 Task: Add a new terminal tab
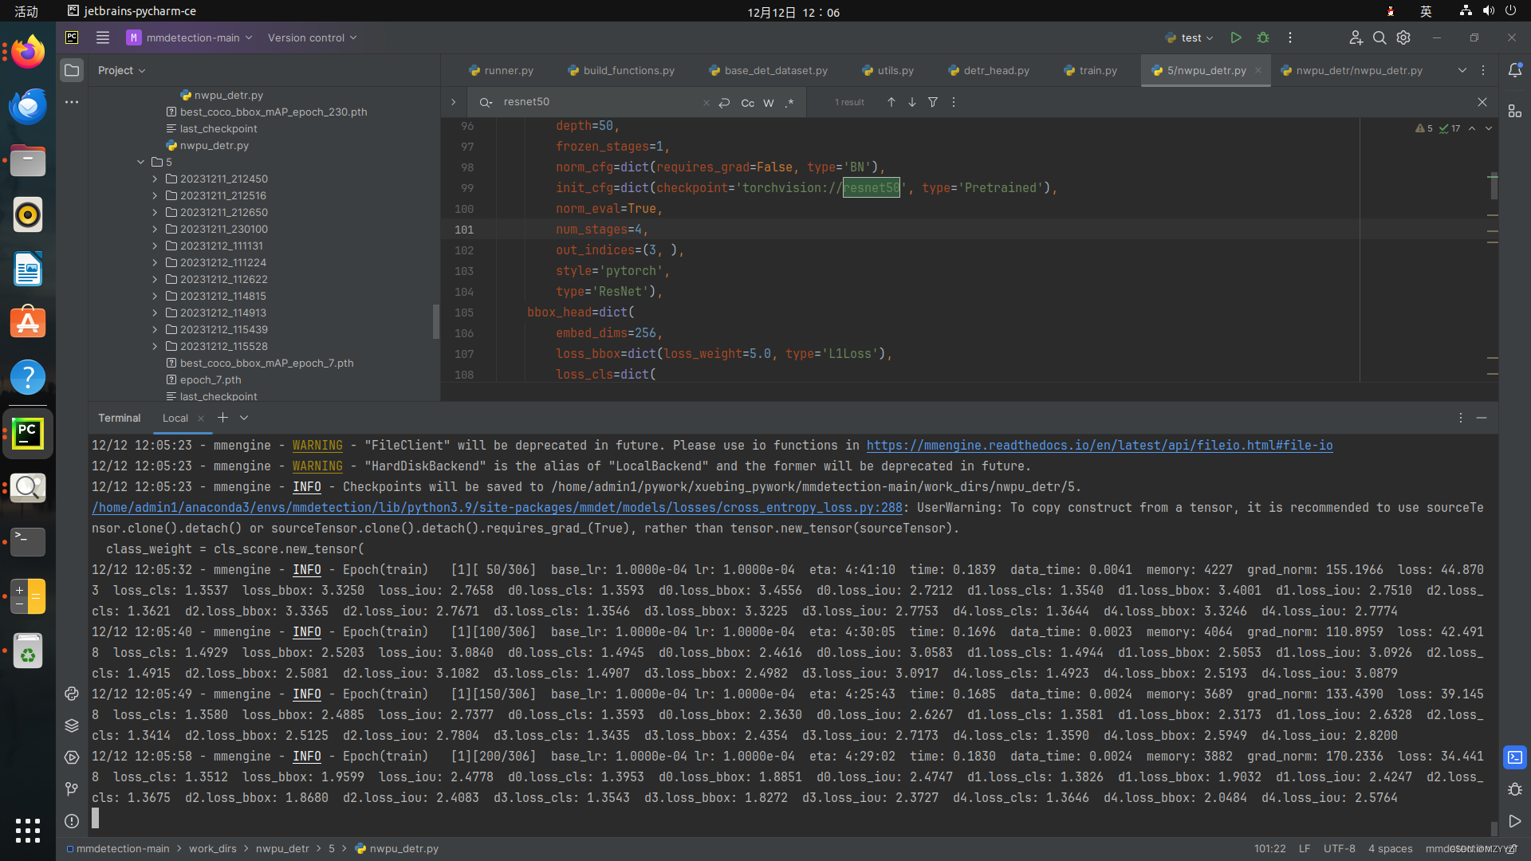coord(222,418)
